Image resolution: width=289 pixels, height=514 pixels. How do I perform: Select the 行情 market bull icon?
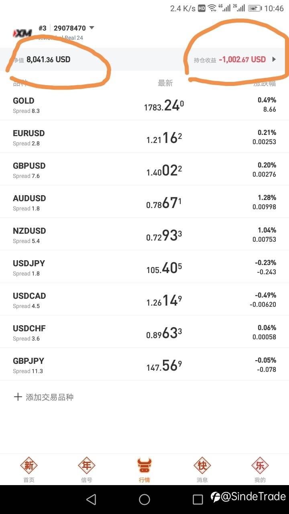[144, 466]
